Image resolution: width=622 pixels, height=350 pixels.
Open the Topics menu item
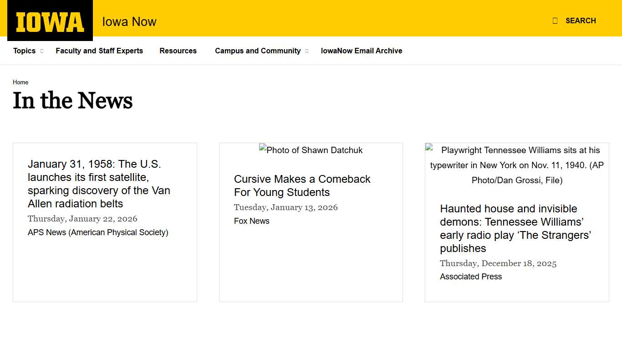(x=24, y=51)
